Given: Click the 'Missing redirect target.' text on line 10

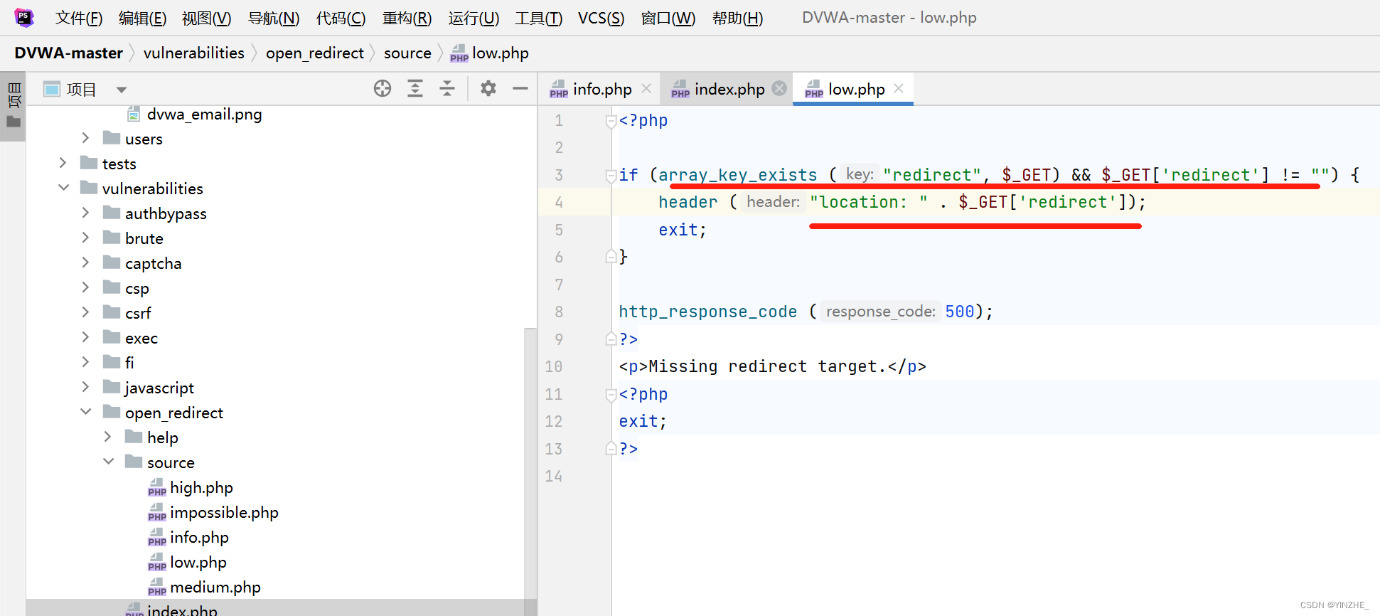Looking at the screenshot, I should click(767, 366).
